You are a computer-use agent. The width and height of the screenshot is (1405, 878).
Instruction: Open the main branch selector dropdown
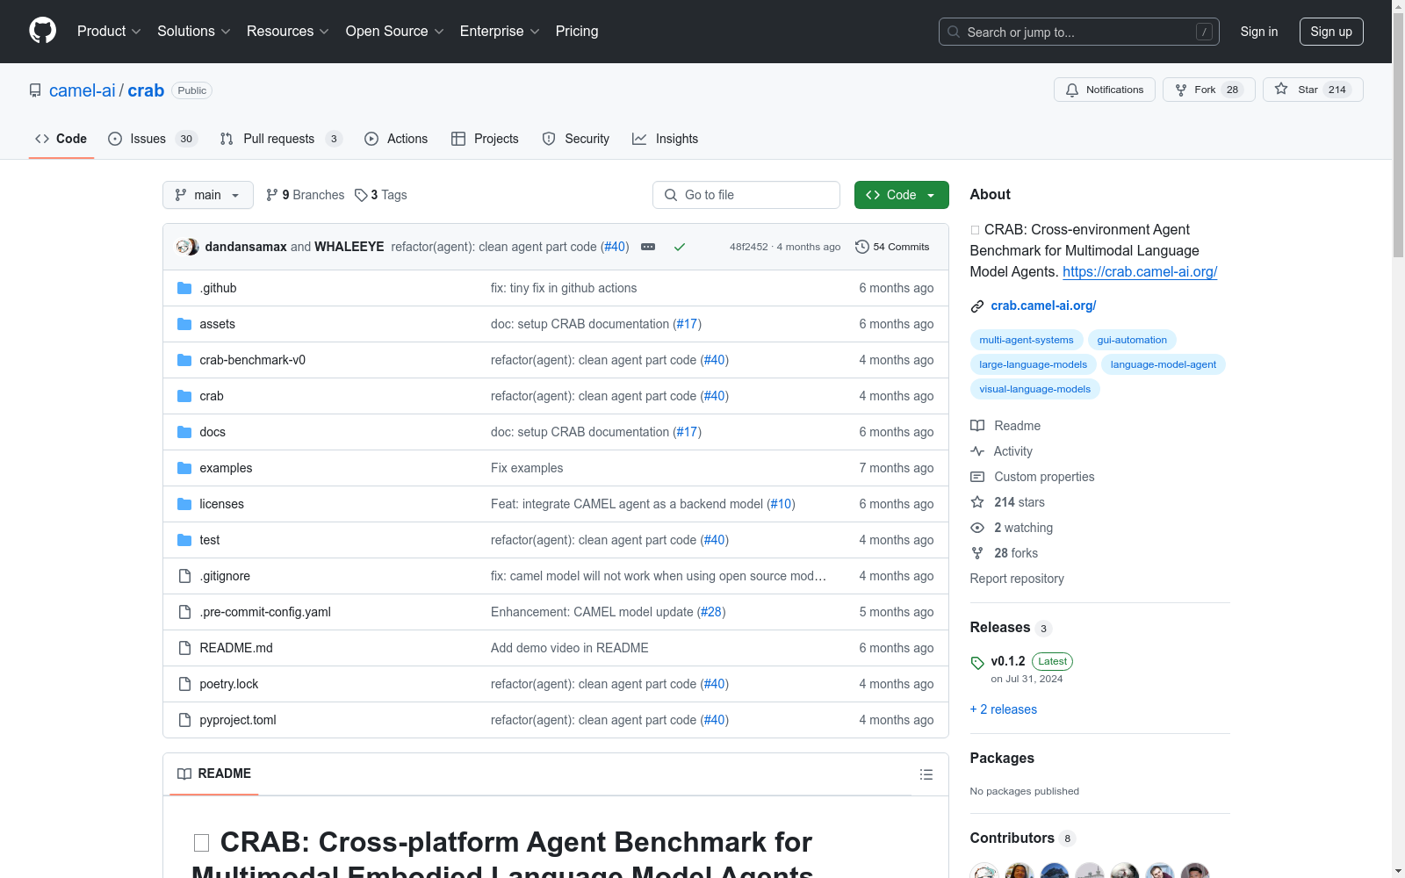[x=208, y=195]
